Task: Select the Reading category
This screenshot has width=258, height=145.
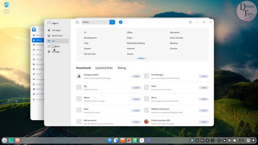Action: (174, 43)
